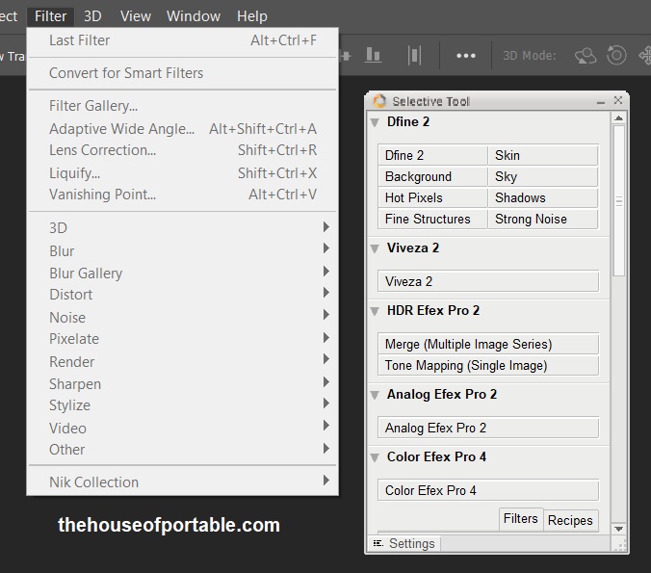Viewport: 651px width, 573px height.
Task: Expand the Other submenu
Action: tap(183, 450)
